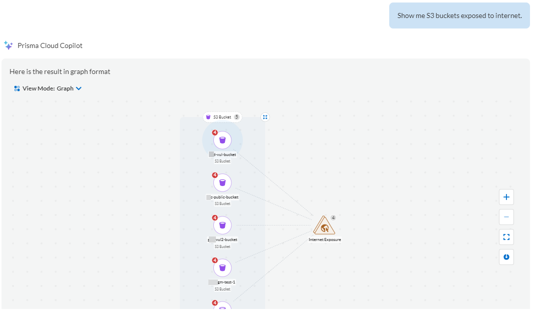Screen dimensions: 534x317
Task: Select the vul-bucket S3 node
Action: pyautogui.click(x=222, y=140)
